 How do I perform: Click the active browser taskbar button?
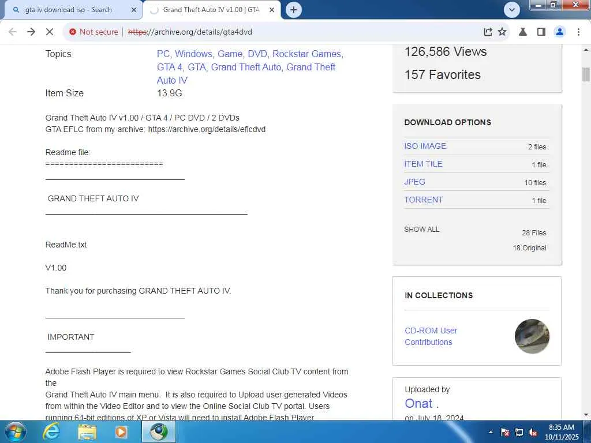point(159,431)
